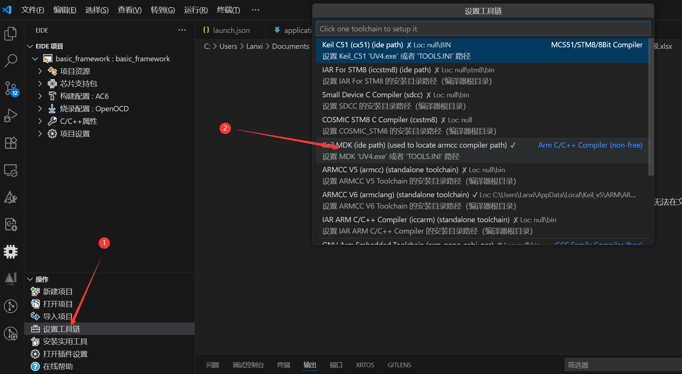Open the Extensions view icon
Image resolution: width=682 pixels, height=374 pixels.
(11, 143)
